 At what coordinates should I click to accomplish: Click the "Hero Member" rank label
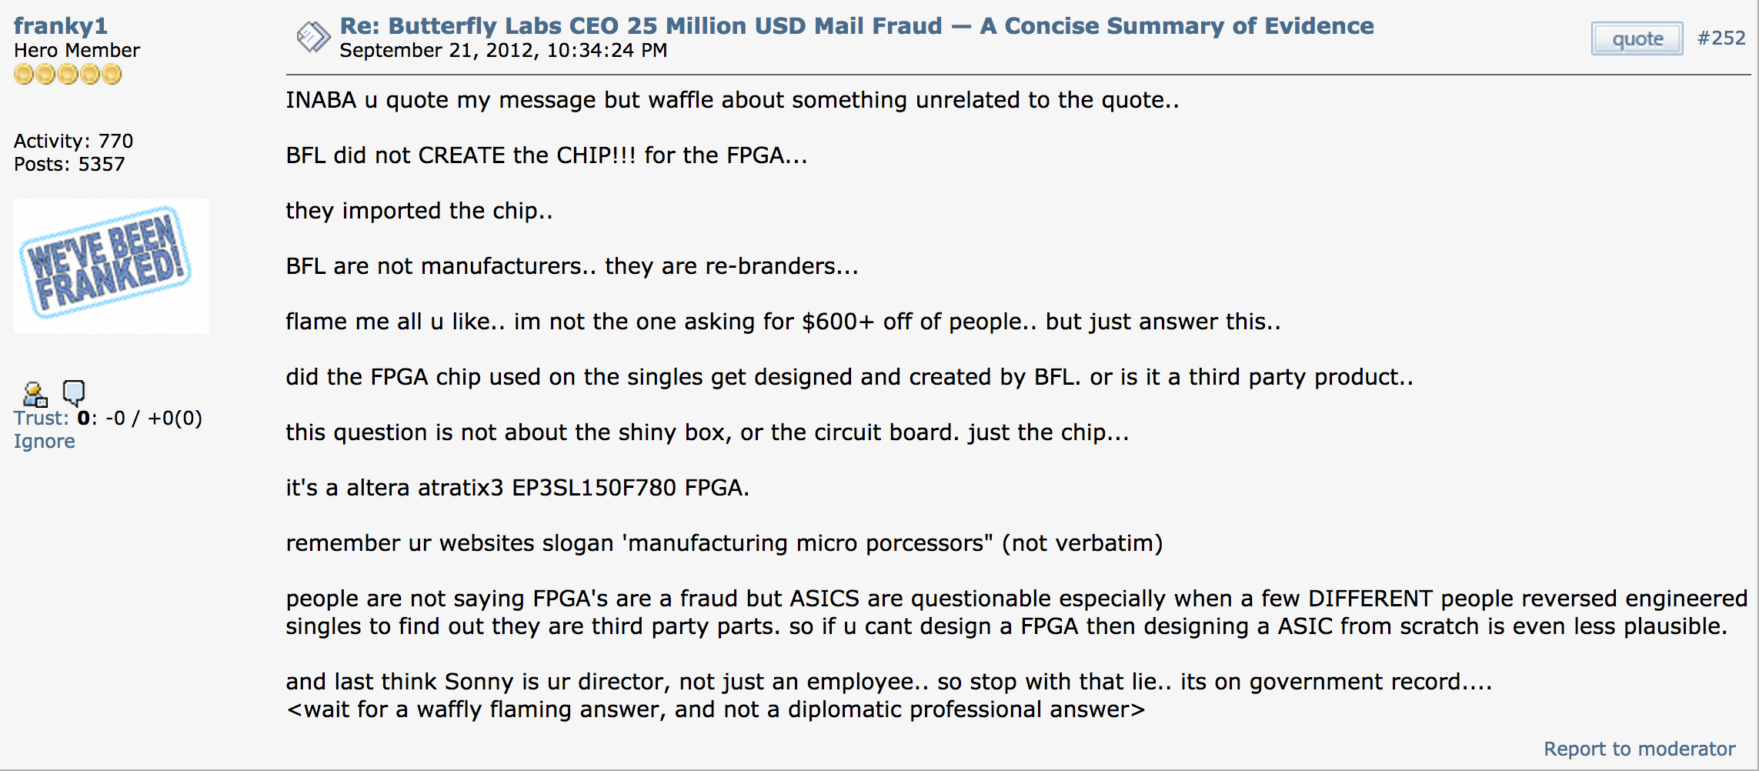click(x=77, y=50)
